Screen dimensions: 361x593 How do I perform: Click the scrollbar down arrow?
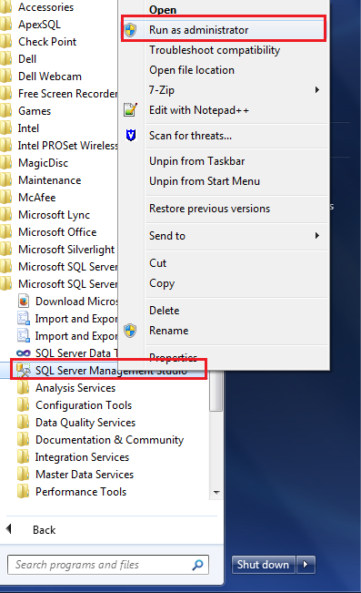[x=216, y=493]
